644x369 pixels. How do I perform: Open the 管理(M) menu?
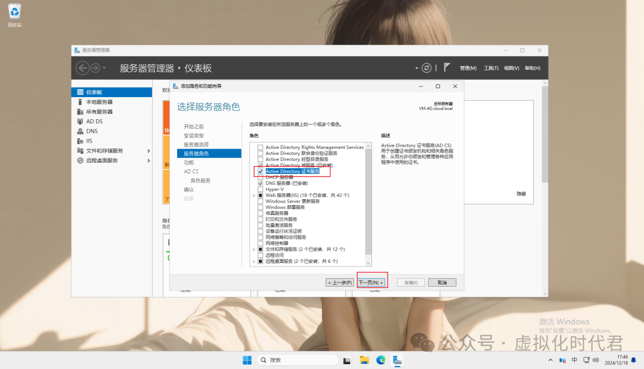point(468,68)
